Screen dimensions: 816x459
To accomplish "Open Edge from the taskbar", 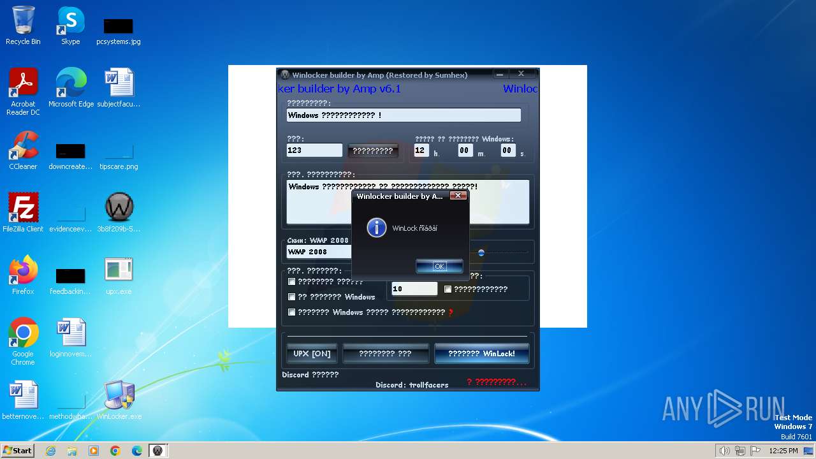I will pos(137,451).
